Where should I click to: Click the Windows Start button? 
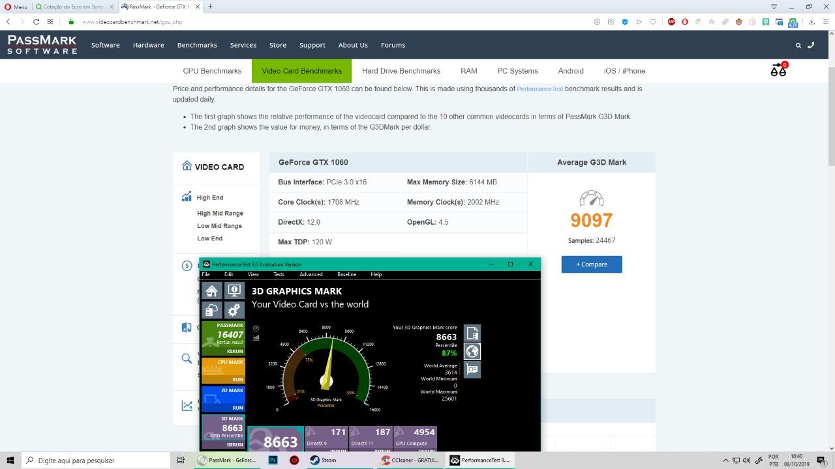tap(10, 460)
